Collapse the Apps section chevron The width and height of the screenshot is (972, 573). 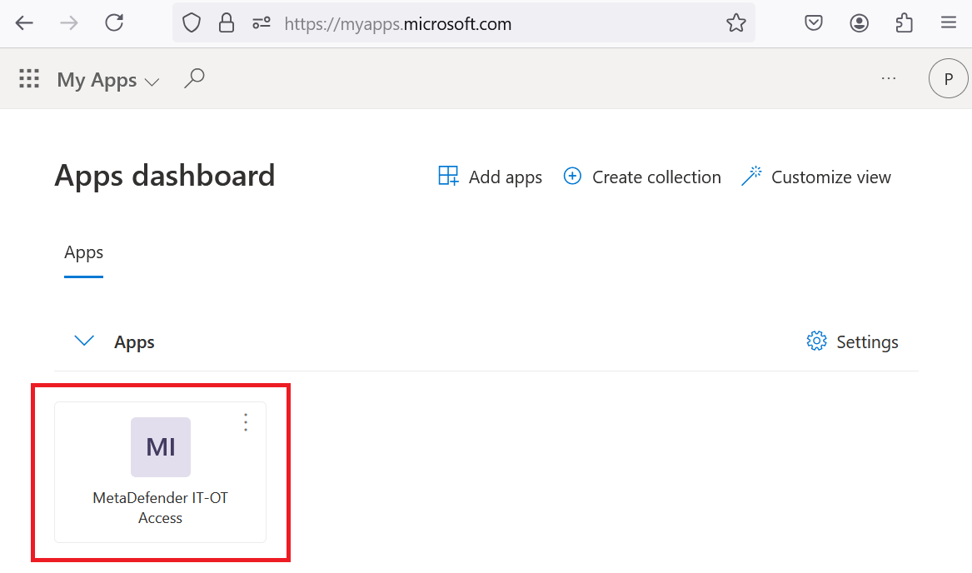click(83, 341)
